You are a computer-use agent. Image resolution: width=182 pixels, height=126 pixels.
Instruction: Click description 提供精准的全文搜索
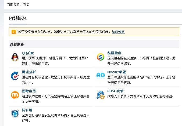pyautogui.click(x=122, y=58)
